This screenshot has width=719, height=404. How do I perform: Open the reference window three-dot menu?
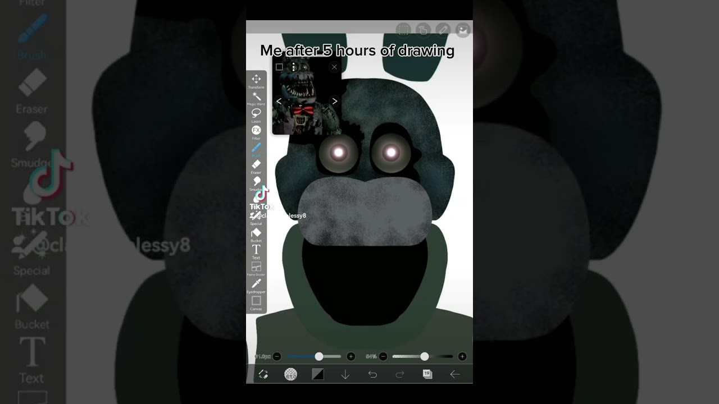[x=293, y=67]
